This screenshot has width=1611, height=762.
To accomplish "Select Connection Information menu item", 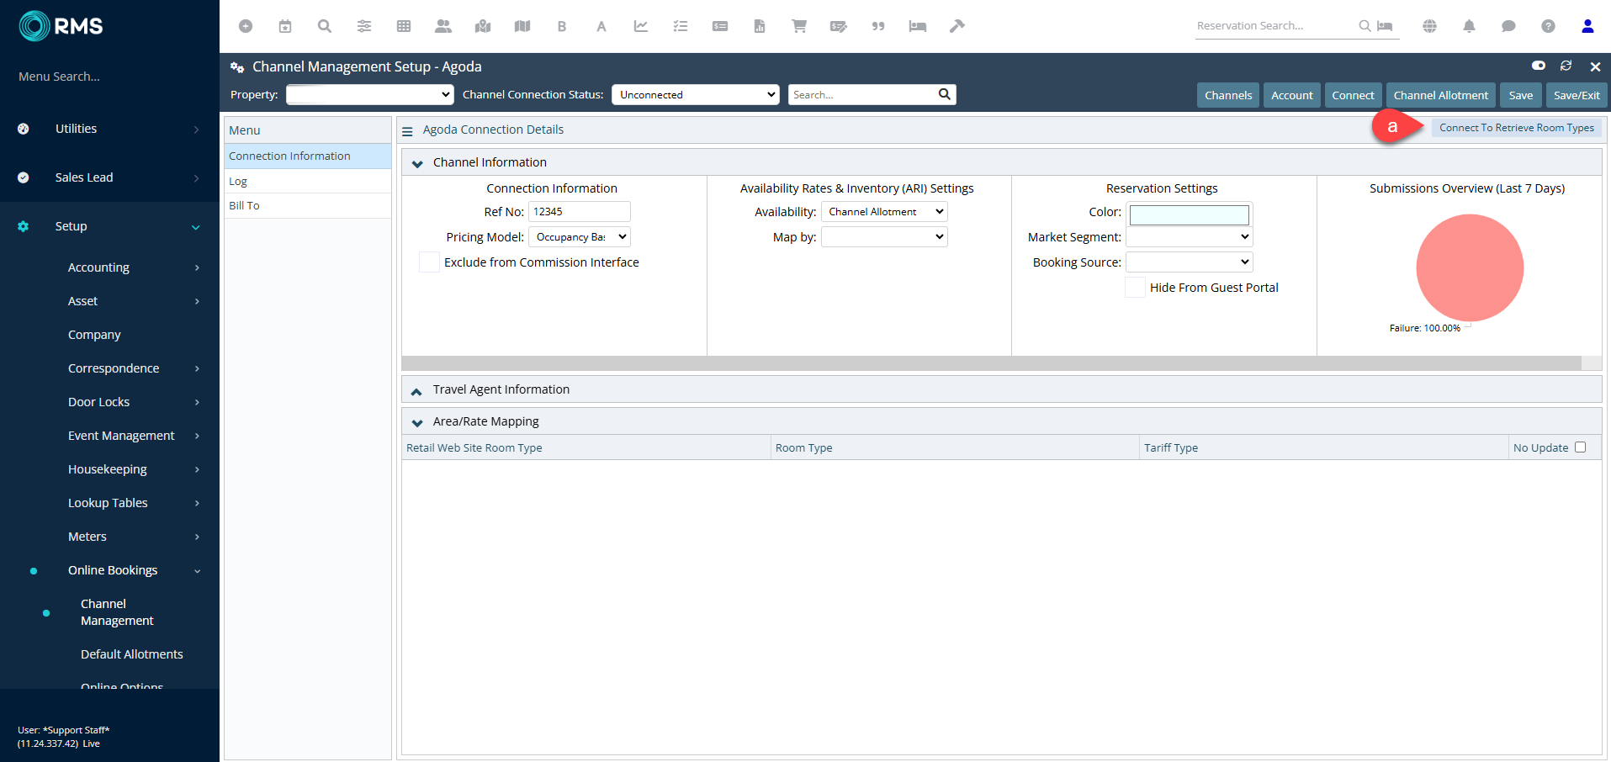I will pos(308,156).
